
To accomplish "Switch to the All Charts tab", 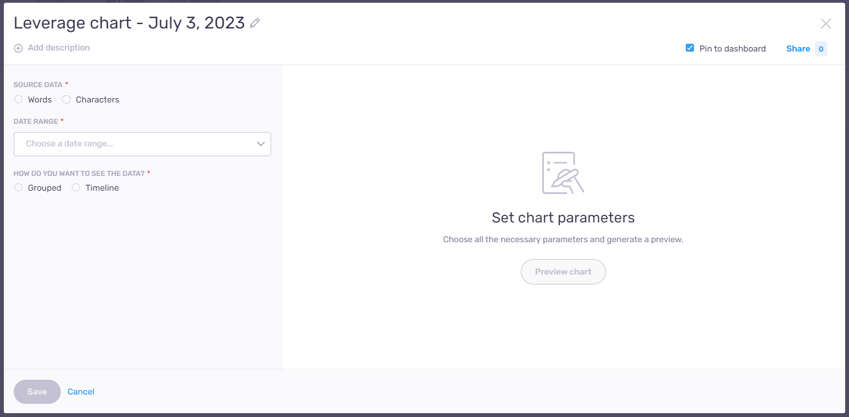I will pyautogui.click(x=127, y=1).
